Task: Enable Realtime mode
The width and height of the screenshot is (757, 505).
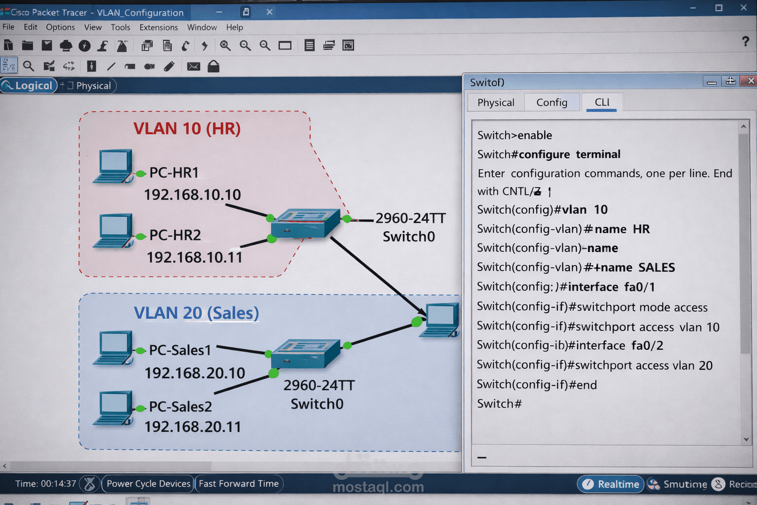Action: [x=610, y=484]
